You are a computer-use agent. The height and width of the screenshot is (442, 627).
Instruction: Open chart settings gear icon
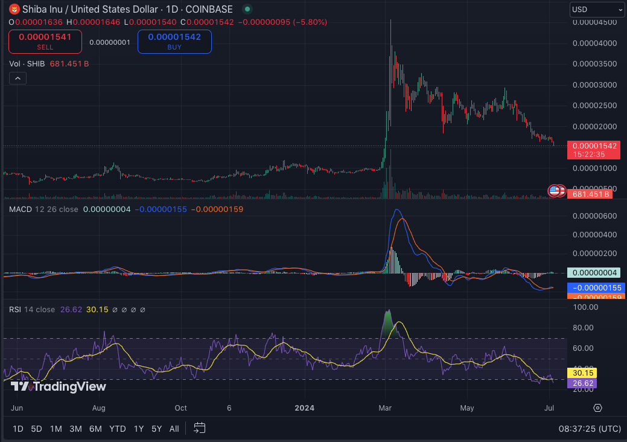(x=597, y=408)
